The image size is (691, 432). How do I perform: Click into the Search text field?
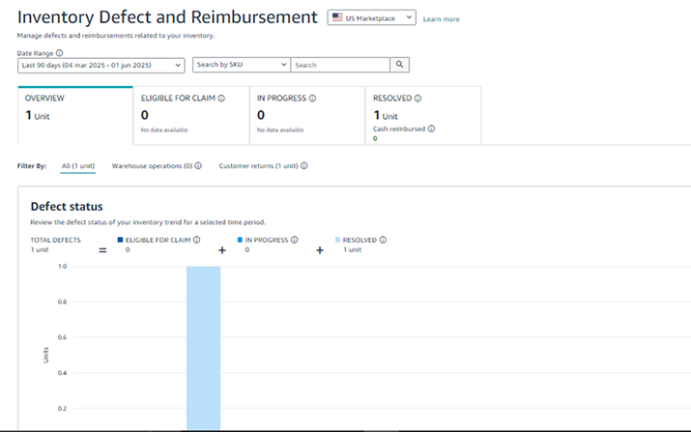[340, 65]
